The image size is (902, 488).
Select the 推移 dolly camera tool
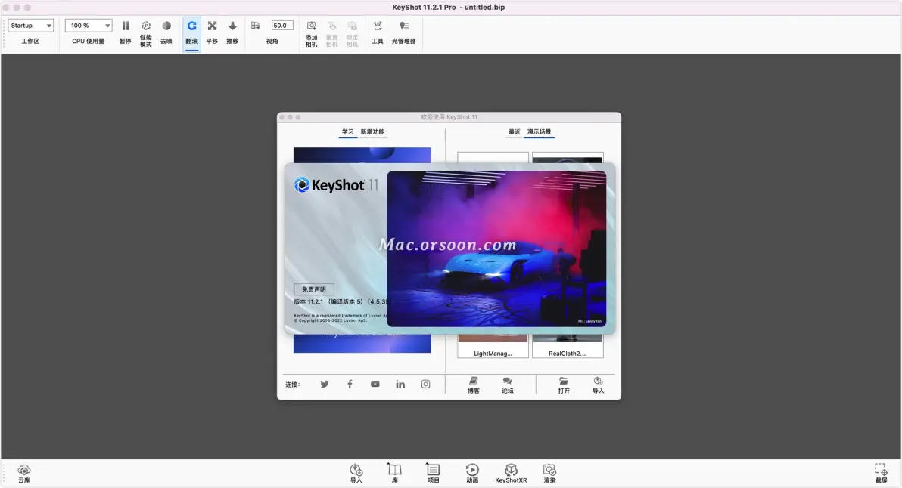point(232,32)
